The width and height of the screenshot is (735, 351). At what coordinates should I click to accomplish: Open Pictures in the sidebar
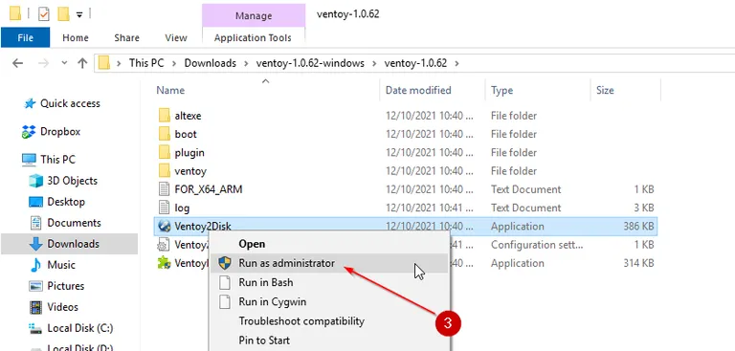click(x=65, y=286)
